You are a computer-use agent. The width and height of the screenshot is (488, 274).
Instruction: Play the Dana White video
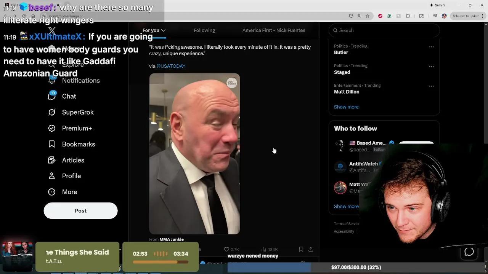[x=194, y=154]
